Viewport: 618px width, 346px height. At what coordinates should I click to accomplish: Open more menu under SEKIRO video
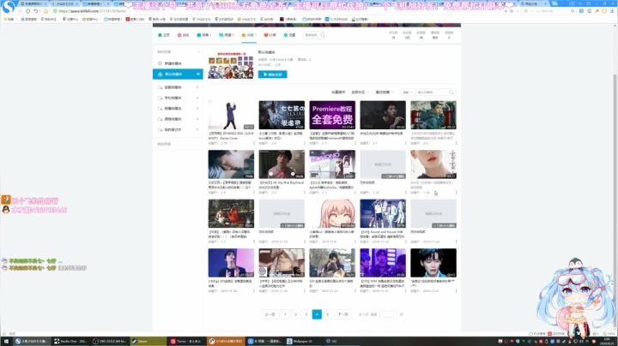coord(304,143)
